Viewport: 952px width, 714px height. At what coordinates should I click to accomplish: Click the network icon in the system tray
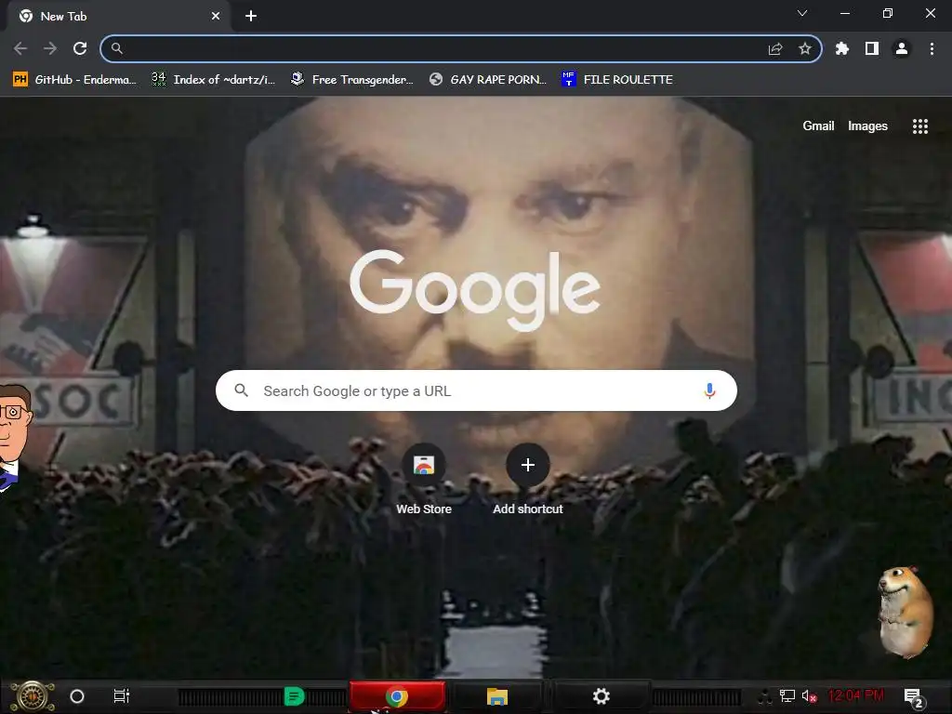click(787, 696)
